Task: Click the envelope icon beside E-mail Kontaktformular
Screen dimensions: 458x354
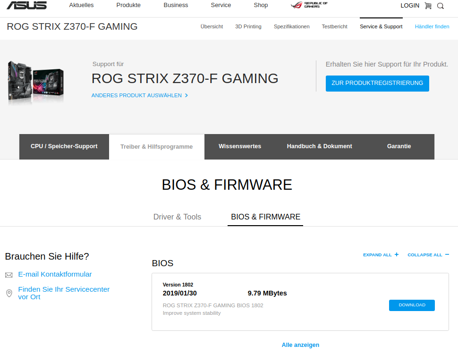Action: click(9, 275)
